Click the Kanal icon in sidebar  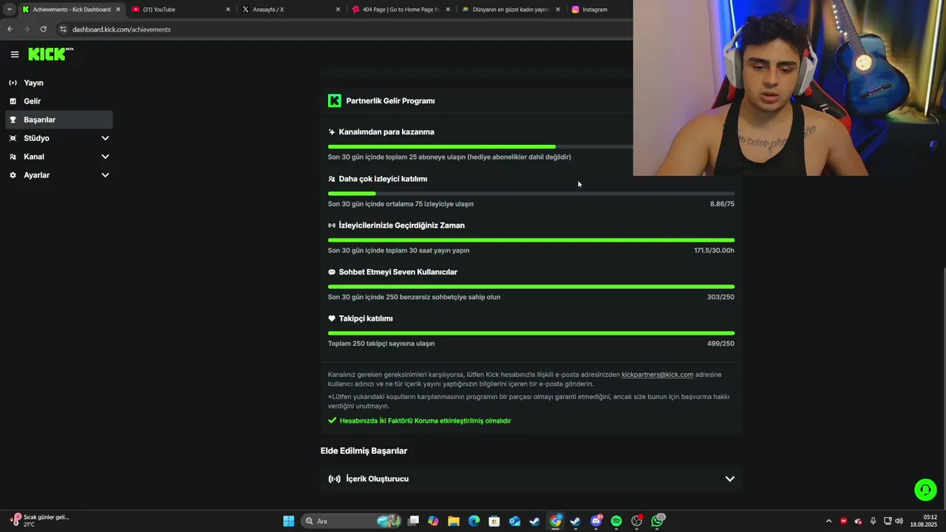coord(13,157)
